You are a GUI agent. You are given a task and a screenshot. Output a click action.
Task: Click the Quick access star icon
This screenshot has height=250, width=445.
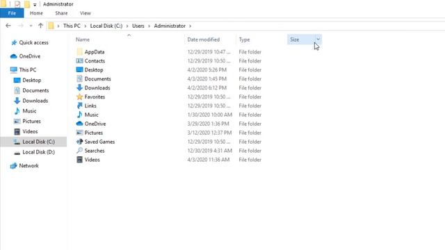14,42
